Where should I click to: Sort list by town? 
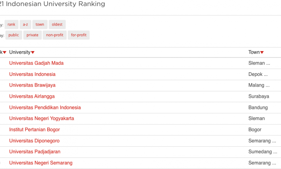[x=40, y=24]
